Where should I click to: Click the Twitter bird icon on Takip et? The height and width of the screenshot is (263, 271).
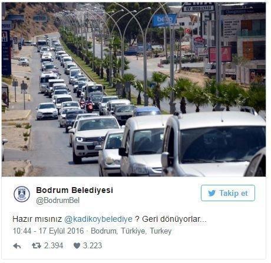(x=211, y=193)
